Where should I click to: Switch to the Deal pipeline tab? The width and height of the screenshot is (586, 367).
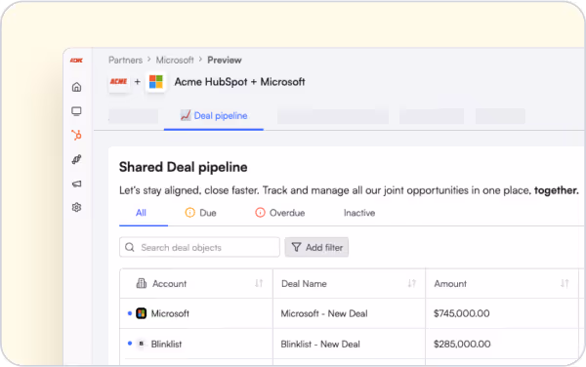coord(214,116)
